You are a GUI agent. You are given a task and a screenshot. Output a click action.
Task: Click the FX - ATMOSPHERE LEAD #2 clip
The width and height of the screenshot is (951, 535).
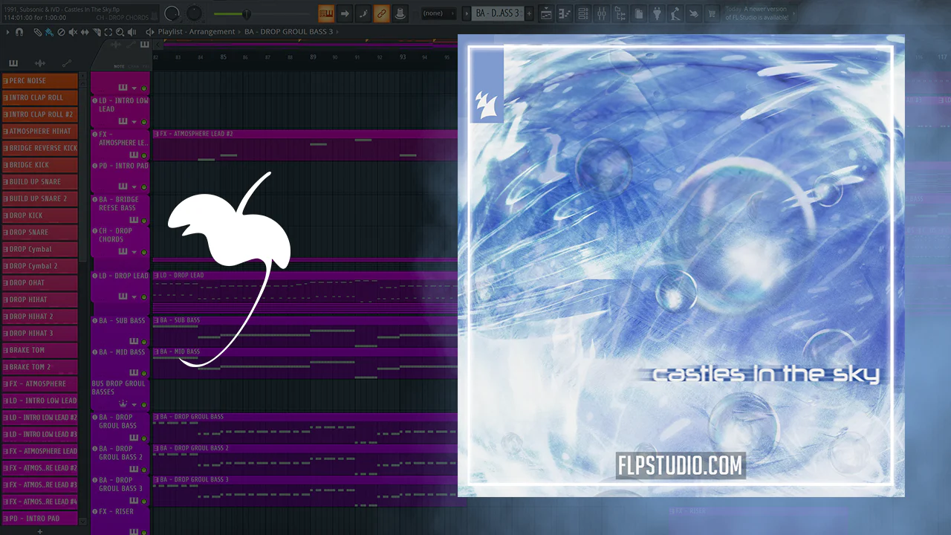[305, 145]
